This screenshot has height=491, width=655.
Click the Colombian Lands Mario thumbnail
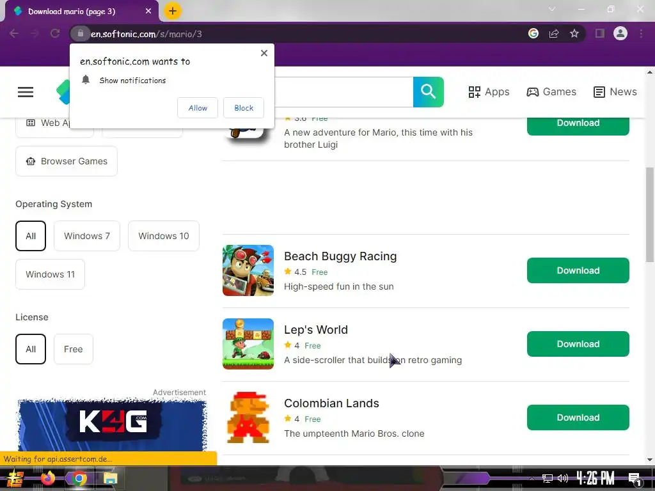pyautogui.click(x=248, y=417)
